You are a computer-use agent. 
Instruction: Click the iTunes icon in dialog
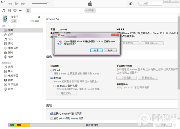click(x=59, y=43)
